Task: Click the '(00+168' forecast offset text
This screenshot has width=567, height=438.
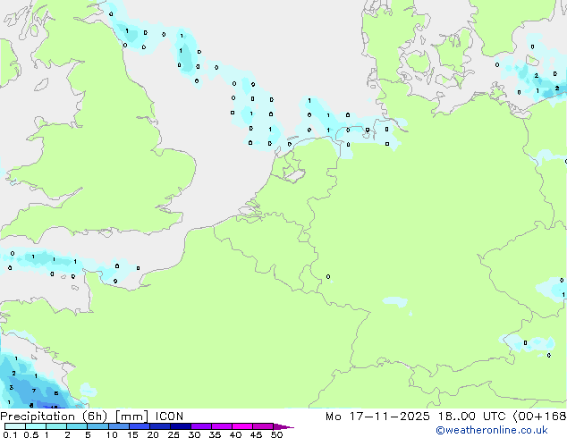Action: (539, 417)
